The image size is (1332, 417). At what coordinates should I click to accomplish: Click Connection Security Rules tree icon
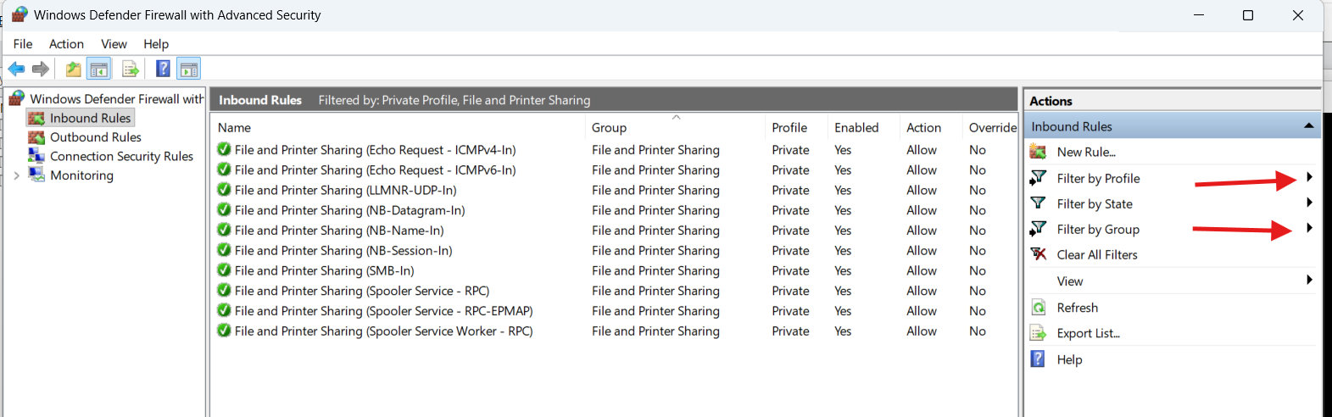coord(36,156)
